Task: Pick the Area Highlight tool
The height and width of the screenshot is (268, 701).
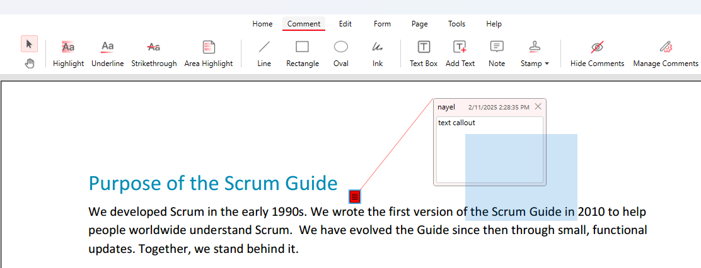Action: tap(209, 54)
